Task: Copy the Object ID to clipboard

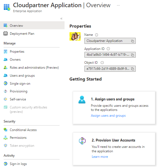Action: (x=132, y=69)
